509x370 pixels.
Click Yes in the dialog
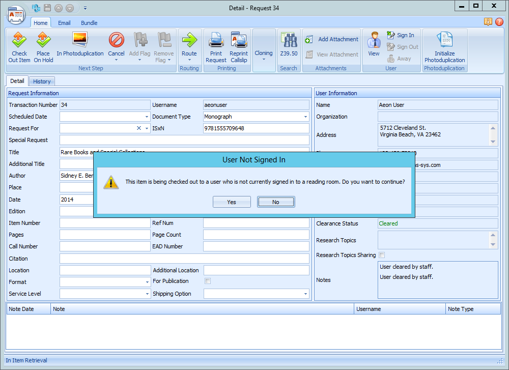(232, 202)
